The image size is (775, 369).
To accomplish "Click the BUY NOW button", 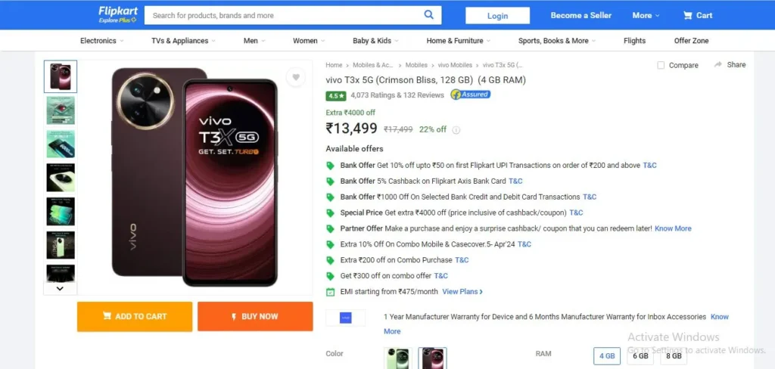I will pos(255,316).
